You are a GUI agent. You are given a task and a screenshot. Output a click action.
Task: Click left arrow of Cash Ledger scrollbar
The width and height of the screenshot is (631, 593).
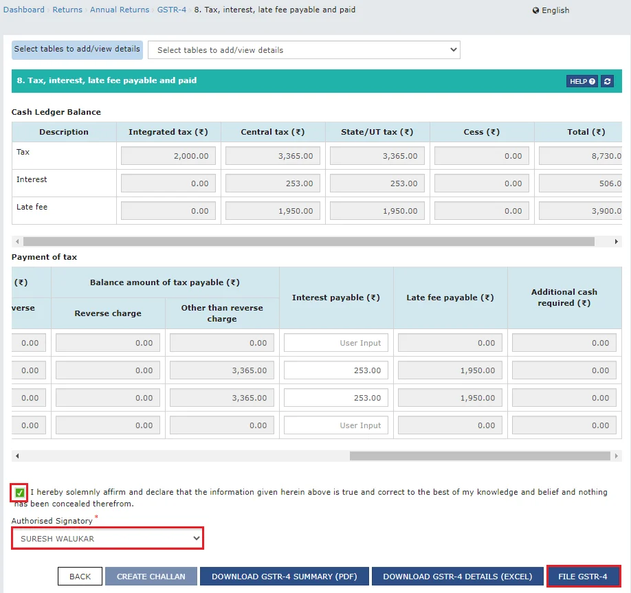[x=17, y=242]
